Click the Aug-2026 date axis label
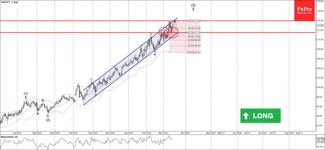 289,133
